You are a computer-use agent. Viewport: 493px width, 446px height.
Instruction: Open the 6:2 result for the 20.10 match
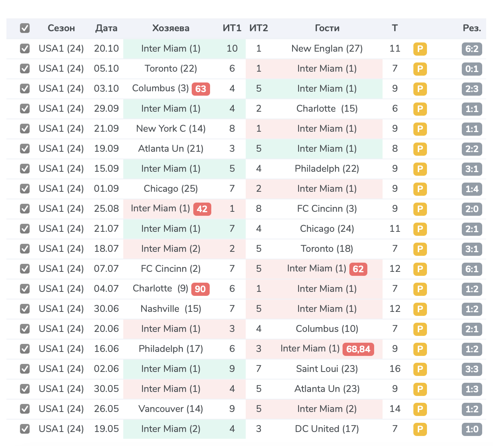[472, 49]
